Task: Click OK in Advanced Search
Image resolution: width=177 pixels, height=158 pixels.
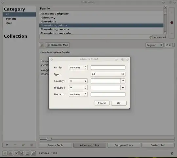Action: coord(119,103)
